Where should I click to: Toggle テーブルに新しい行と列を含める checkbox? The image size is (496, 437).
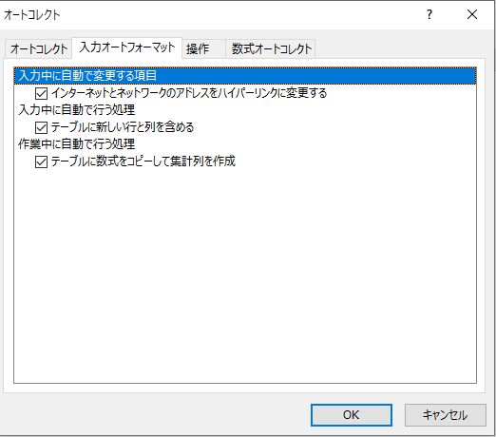(41, 127)
